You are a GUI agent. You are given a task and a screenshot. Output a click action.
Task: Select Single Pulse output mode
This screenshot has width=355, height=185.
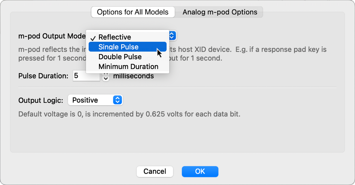[x=118, y=47]
